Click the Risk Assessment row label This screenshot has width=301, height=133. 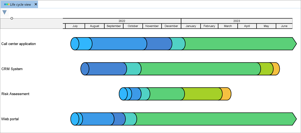point(15,94)
